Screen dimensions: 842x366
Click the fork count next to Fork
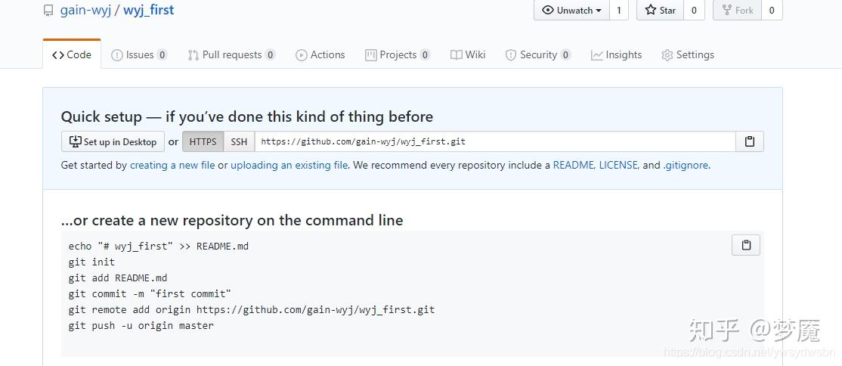[772, 11]
